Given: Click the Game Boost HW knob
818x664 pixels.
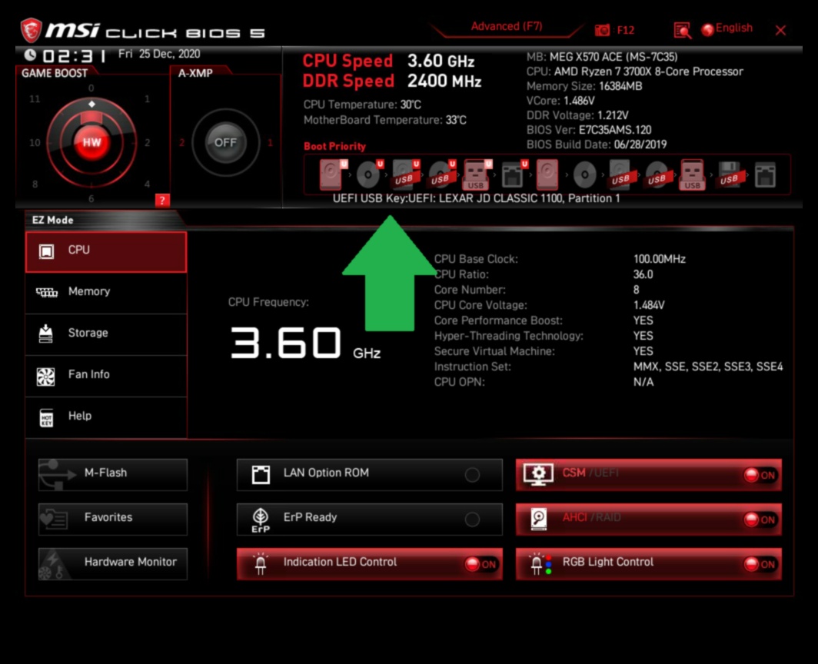Looking at the screenshot, I should 91,142.
